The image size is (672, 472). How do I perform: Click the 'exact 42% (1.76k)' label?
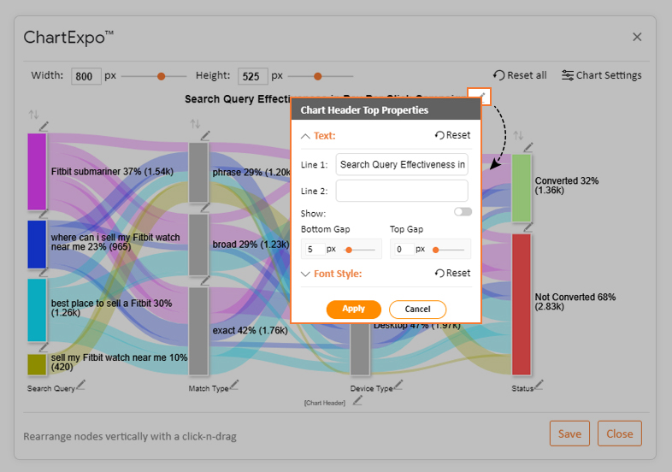(250, 331)
